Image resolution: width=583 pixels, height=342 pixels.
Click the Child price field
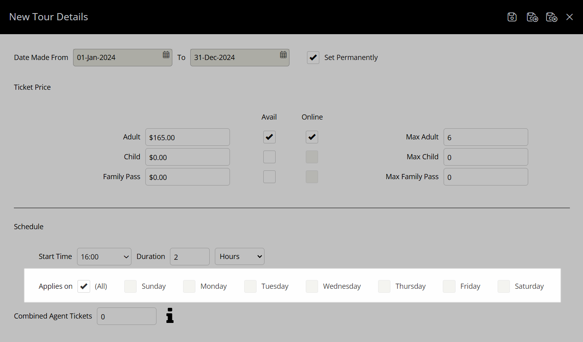(x=187, y=157)
